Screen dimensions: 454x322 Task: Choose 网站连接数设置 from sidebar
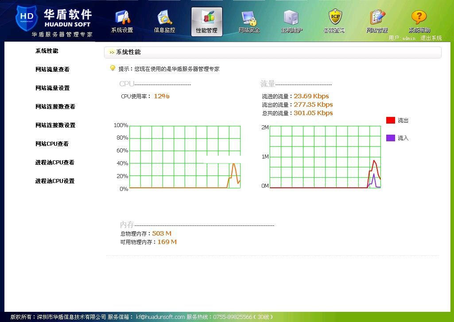(x=55, y=125)
